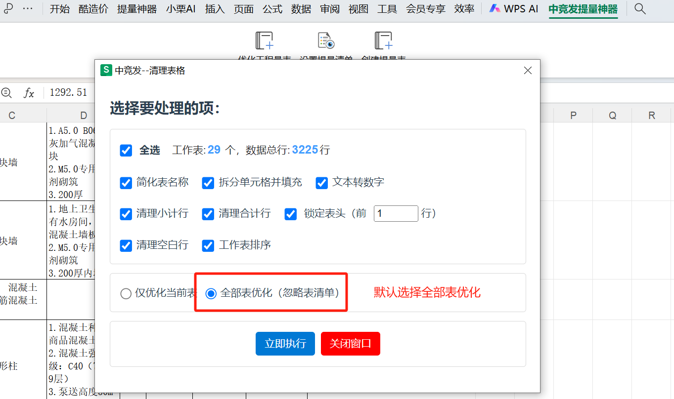Viewport: 674px width, 399px height.
Task: Click the zoom magnifier beside the formula bar
Action: click(x=7, y=92)
